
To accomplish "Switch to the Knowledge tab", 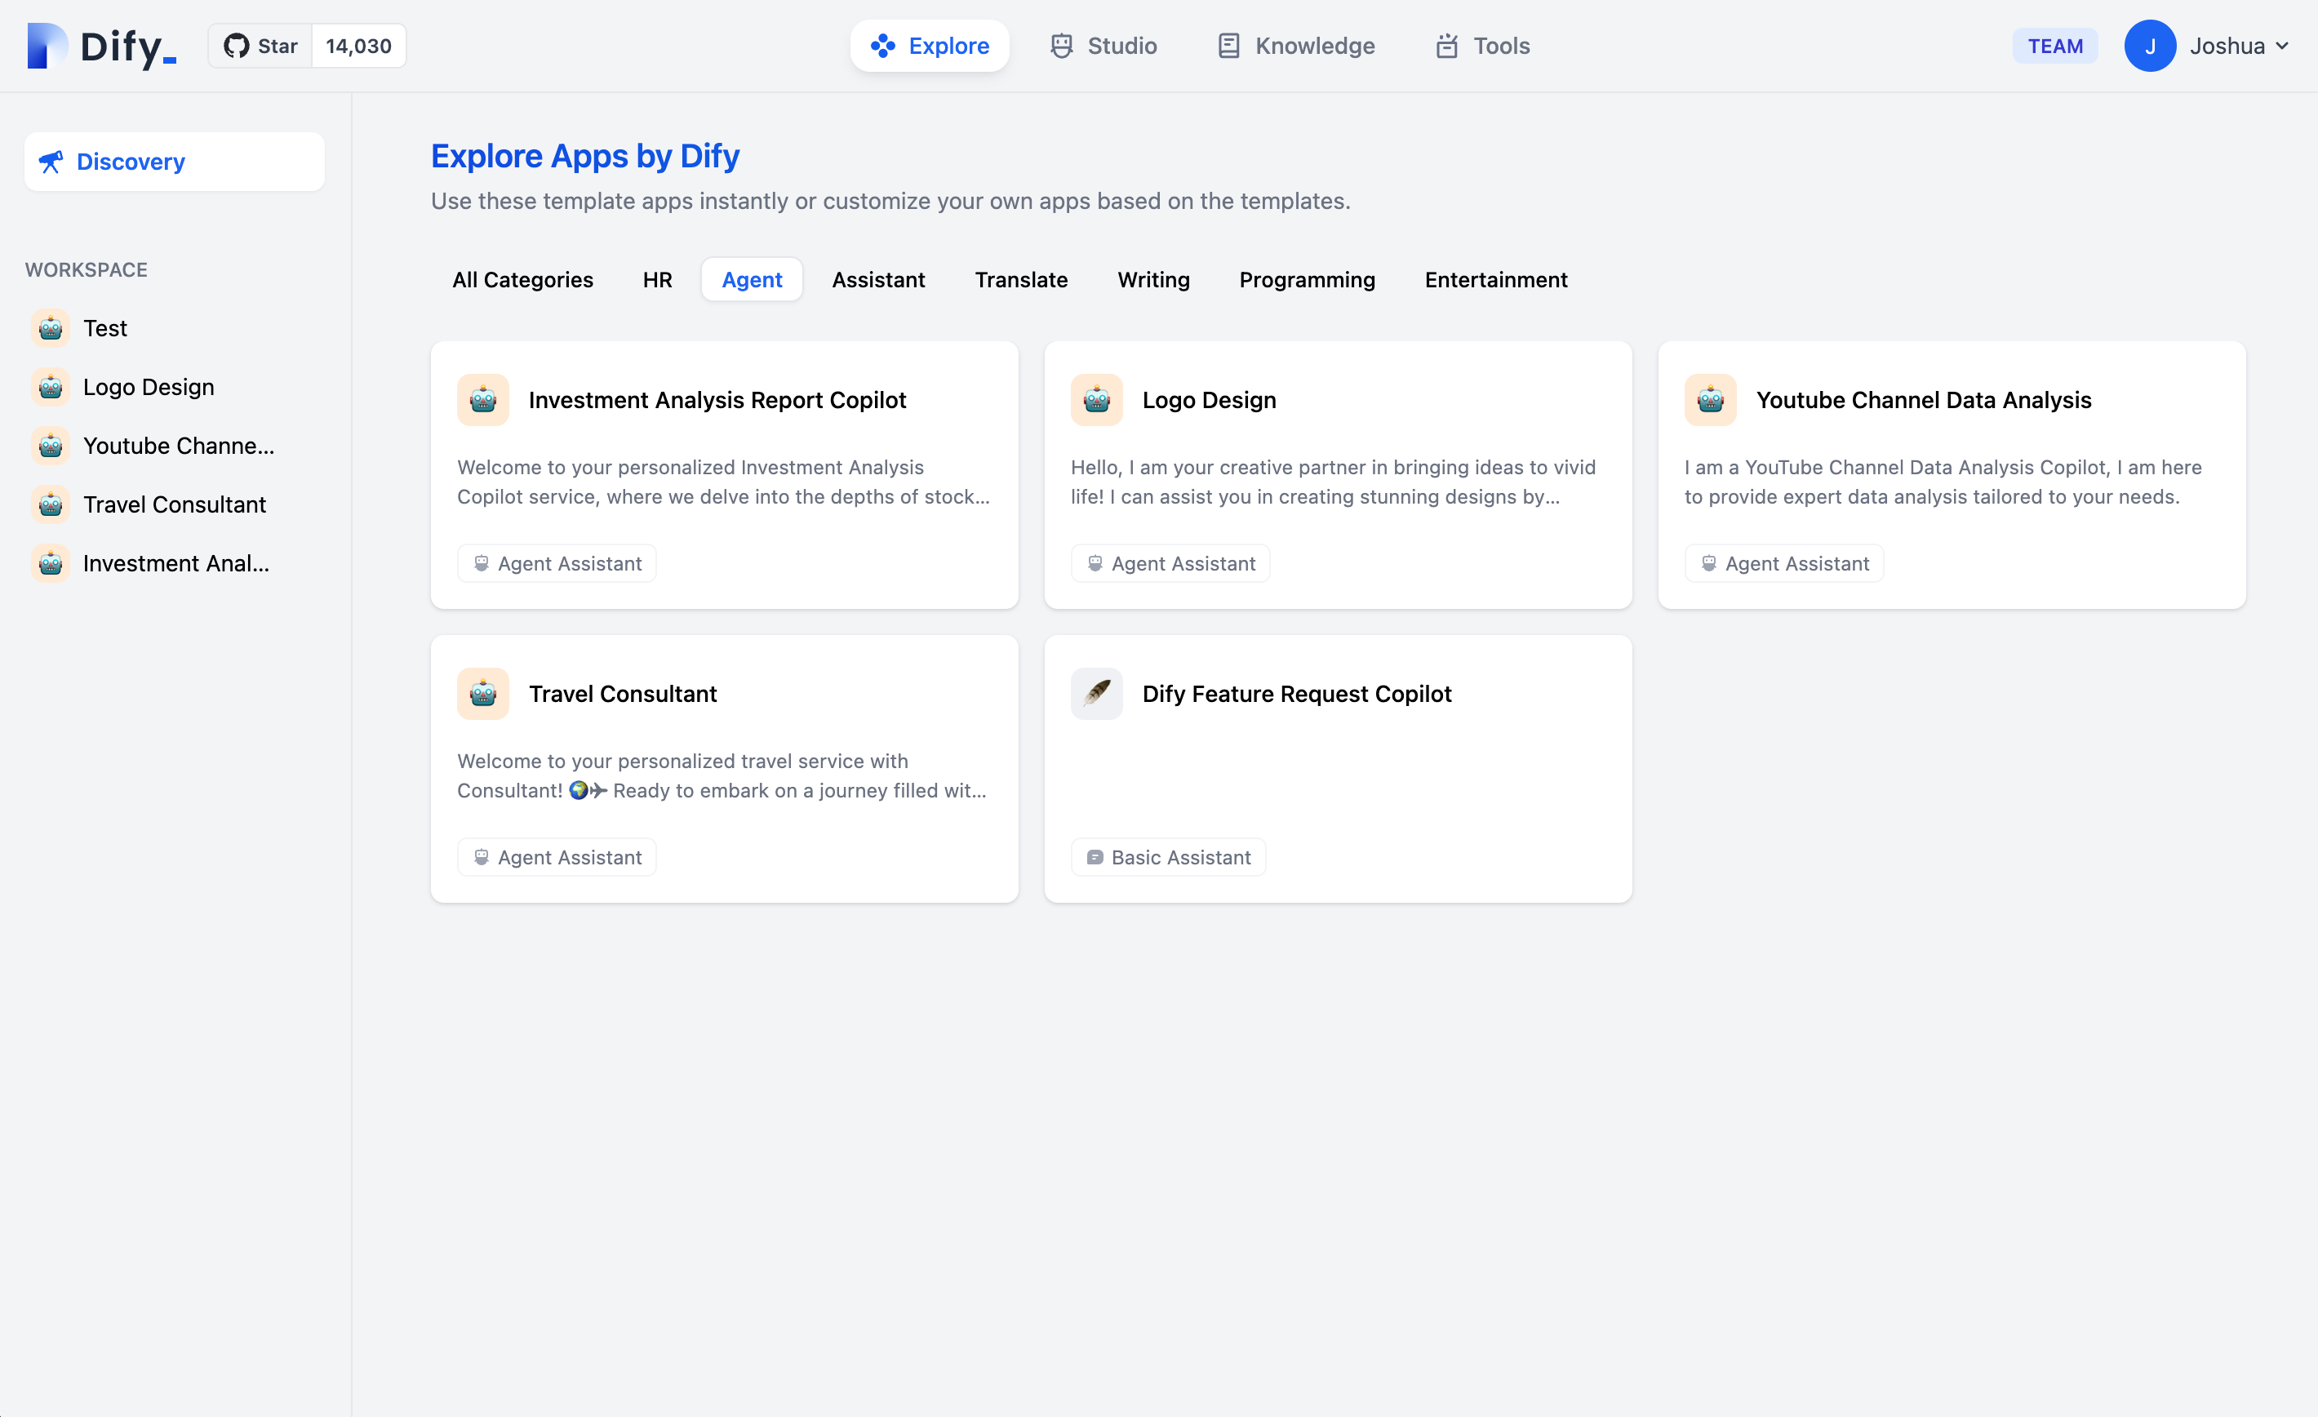I will [1295, 46].
